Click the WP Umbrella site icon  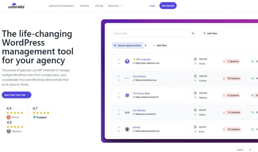point(127,61)
